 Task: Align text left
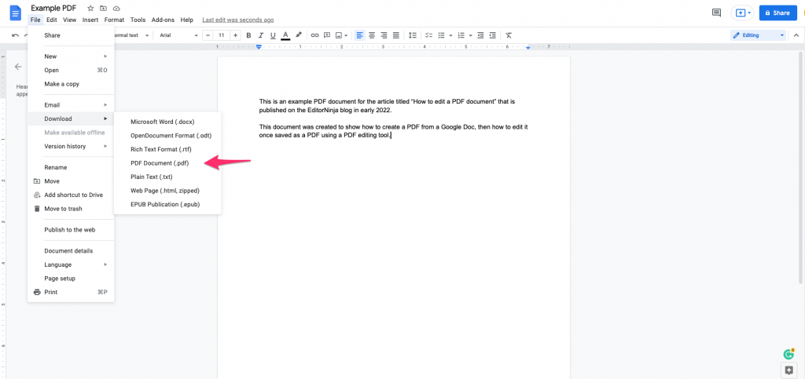359,35
